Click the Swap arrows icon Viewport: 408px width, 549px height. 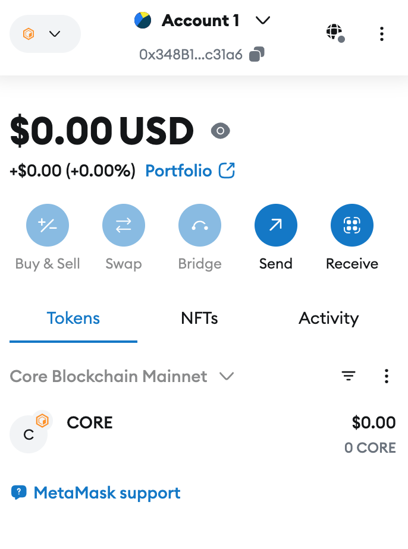(124, 225)
